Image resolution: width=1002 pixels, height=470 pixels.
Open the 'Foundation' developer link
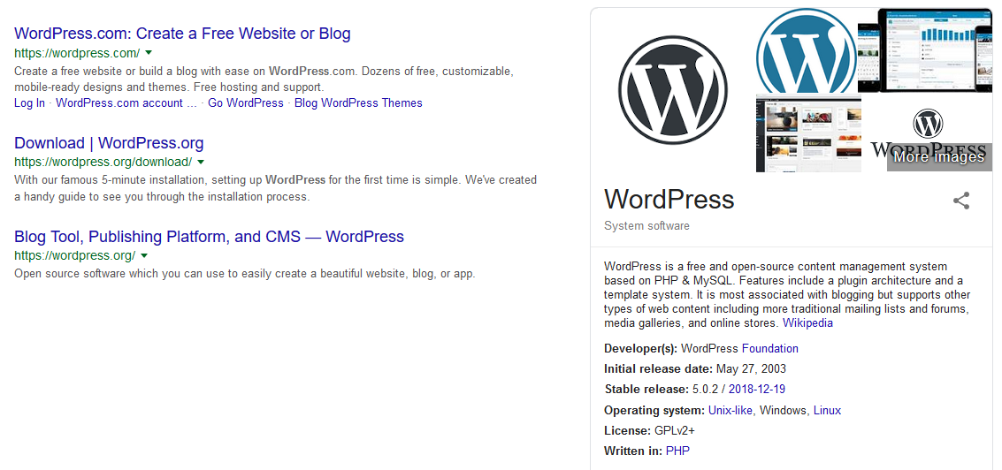[x=770, y=349]
